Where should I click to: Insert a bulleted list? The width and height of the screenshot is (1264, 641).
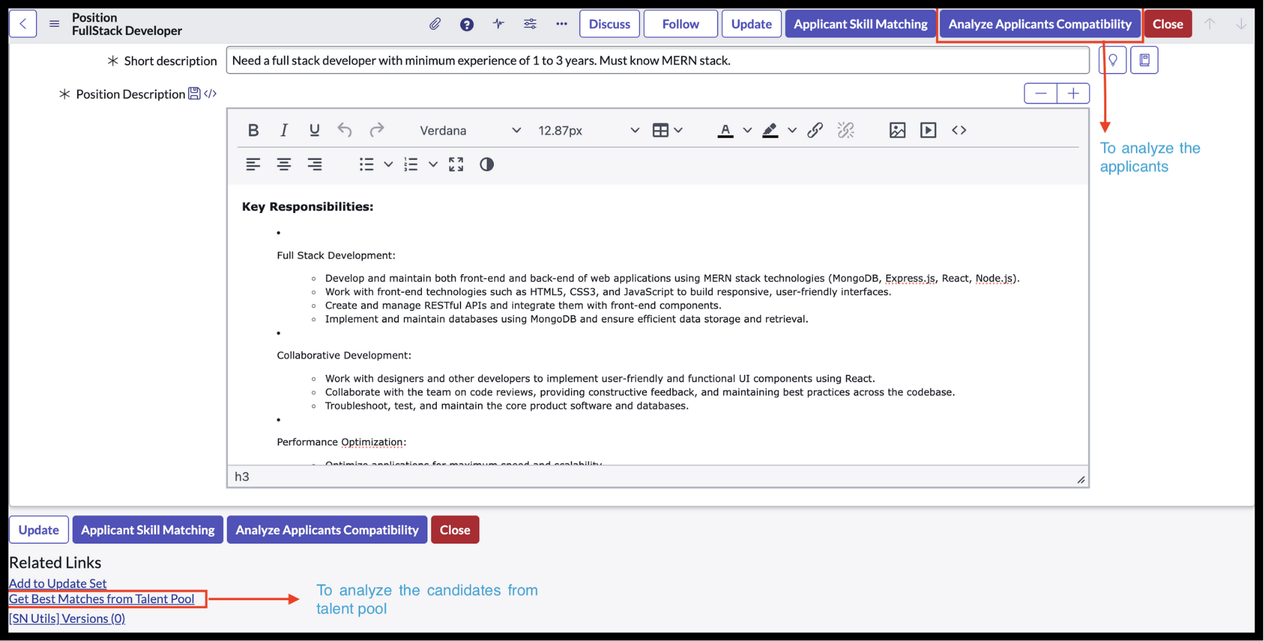(x=366, y=165)
